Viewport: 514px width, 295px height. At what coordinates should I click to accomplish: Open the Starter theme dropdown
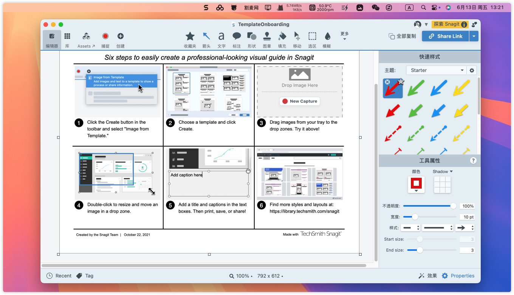click(x=436, y=70)
